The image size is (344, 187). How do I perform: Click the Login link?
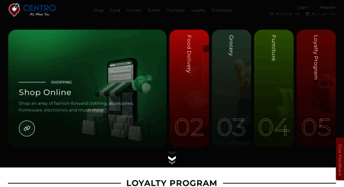pos(302,8)
